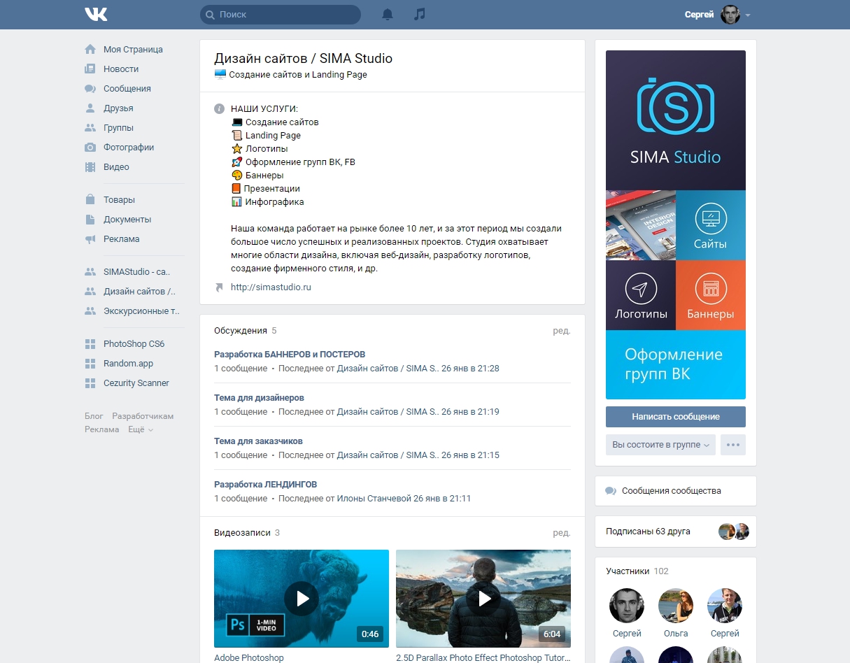Viewport: 850px width, 663px height.
Task: Open discussion Разработка БАННЕРОВ и ПОСТЕРОВ
Action: click(x=290, y=355)
